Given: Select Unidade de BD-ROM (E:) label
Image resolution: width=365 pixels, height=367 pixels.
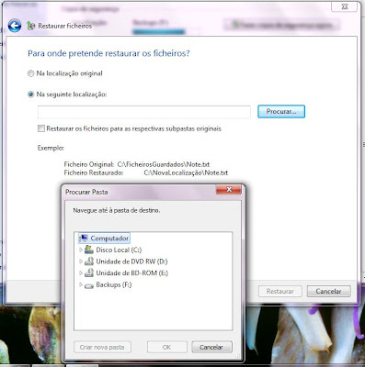Looking at the screenshot, I should [x=132, y=272].
